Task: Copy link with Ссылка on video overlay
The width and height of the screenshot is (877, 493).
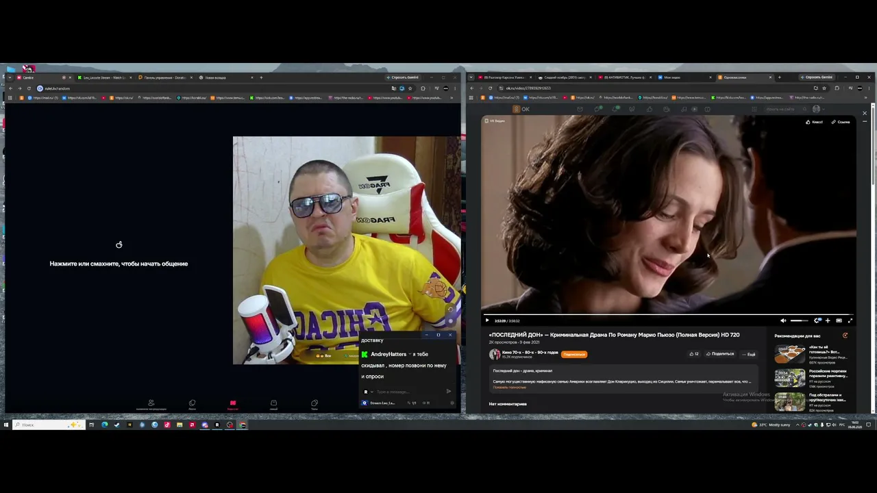Action: point(841,122)
